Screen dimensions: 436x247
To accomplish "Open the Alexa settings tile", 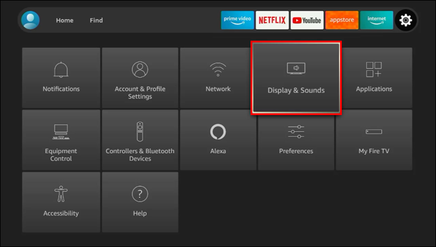I will click(x=218, y=139).
